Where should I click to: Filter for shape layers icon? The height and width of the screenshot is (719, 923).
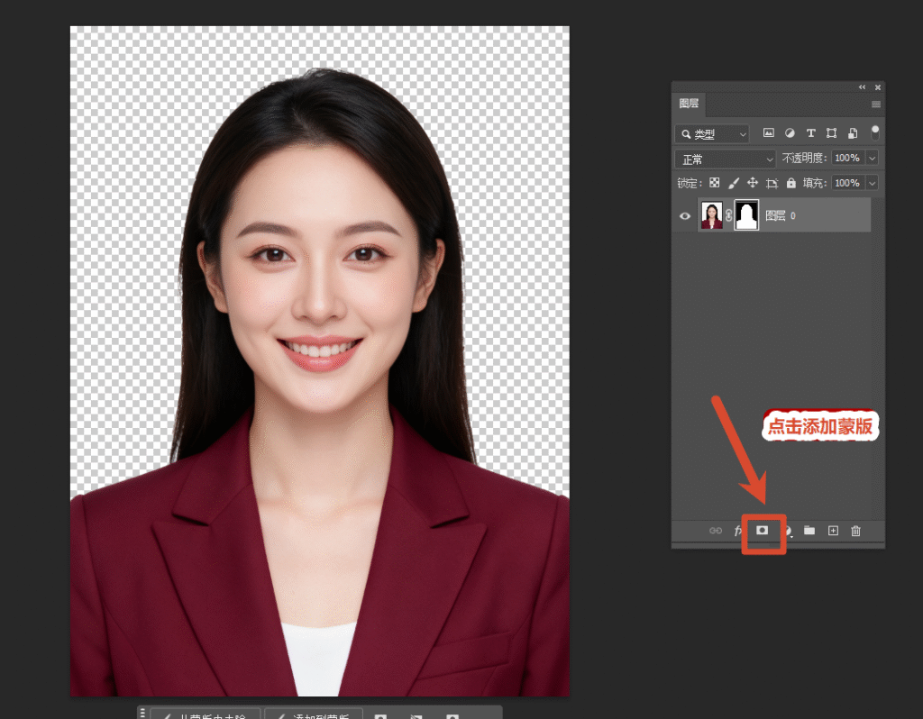point(832,133)
